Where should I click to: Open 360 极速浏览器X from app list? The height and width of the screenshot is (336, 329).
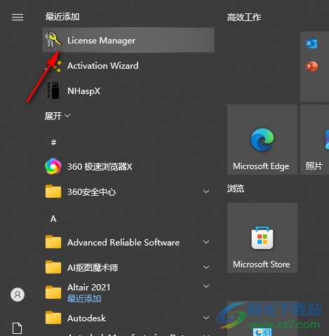pyautogui.click(x=128, y=166)
